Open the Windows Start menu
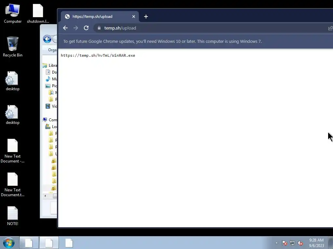The height and width of the screenshot is (249, 333). (x=9, y=243)
